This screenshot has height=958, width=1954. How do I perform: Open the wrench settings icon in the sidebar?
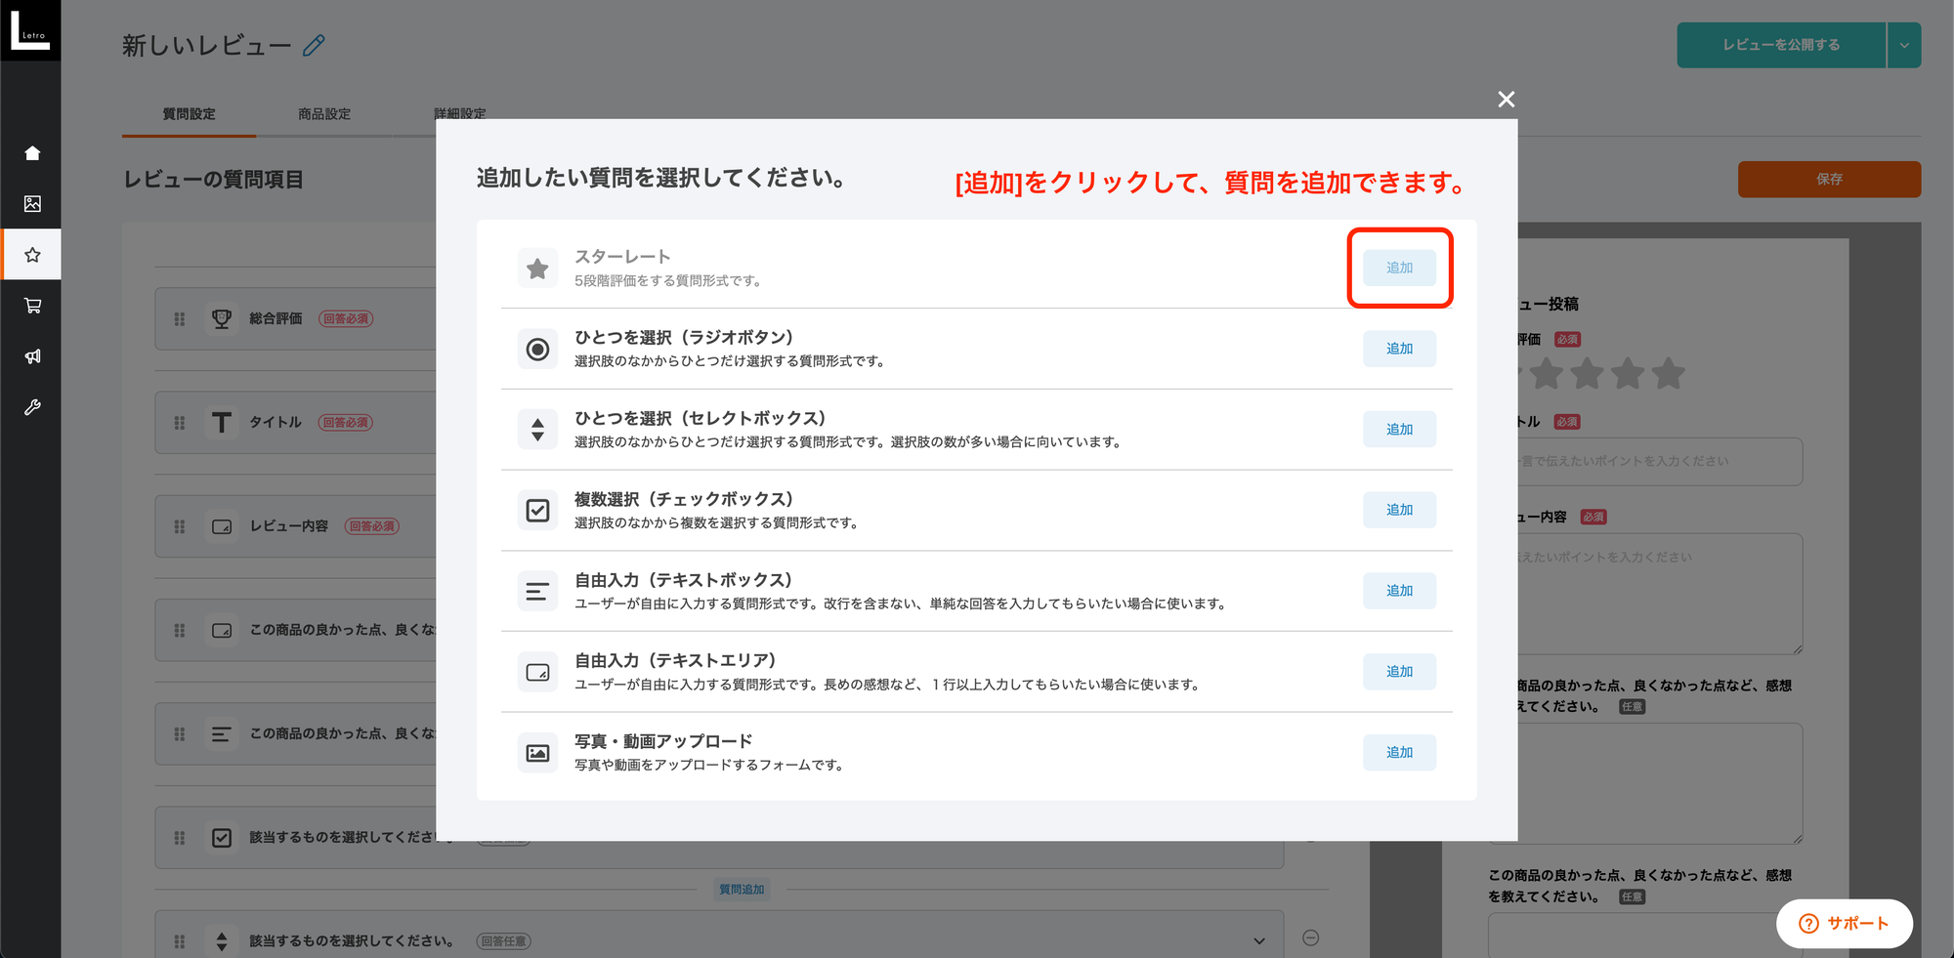tap(31, 407)
